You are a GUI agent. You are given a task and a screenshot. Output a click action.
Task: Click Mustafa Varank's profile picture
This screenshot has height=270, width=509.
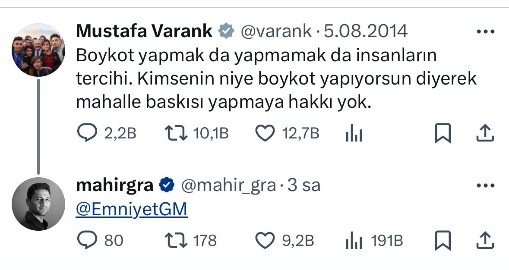(x=38, y=50)
